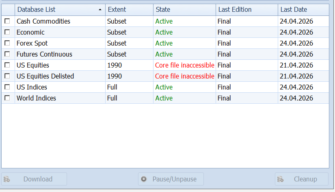Screen dimensions: 335x192
Task: Click the Download button database icon
Action: point(6,179)
